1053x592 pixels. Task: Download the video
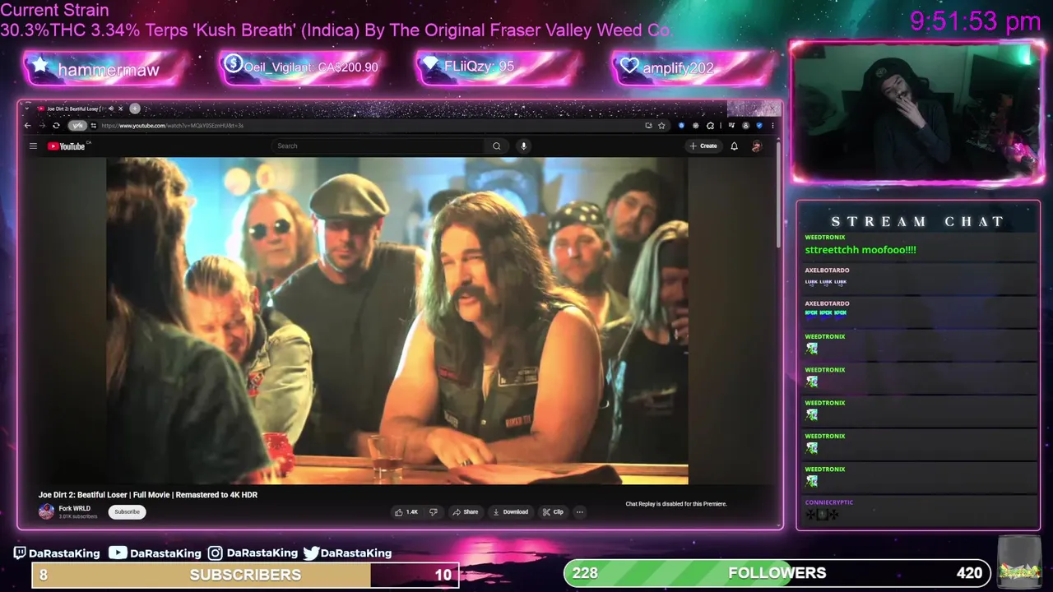pos(510,512)
